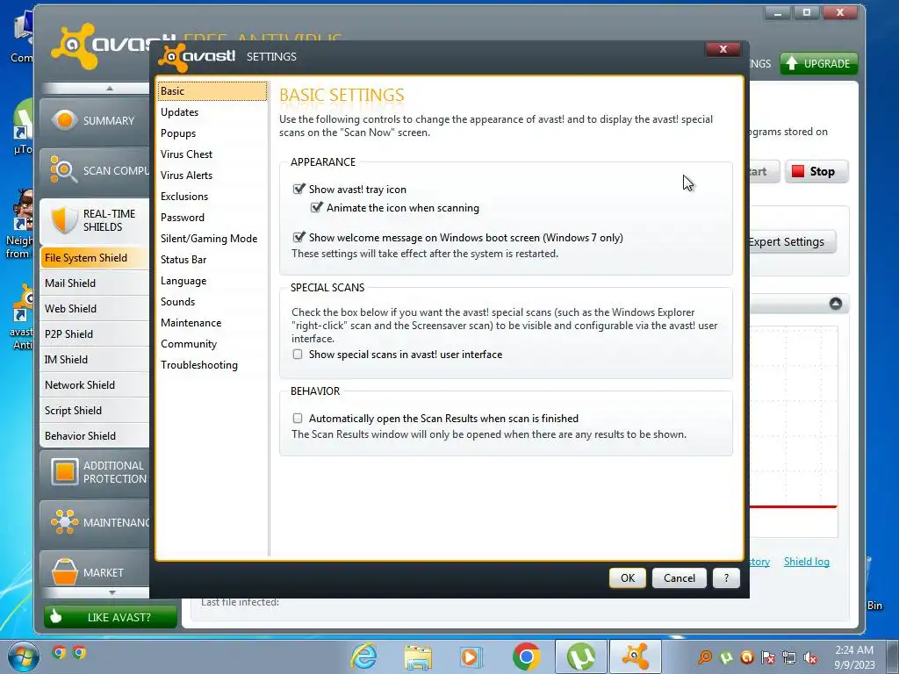Open Scan Computer magnifier icon

point(63,169)
